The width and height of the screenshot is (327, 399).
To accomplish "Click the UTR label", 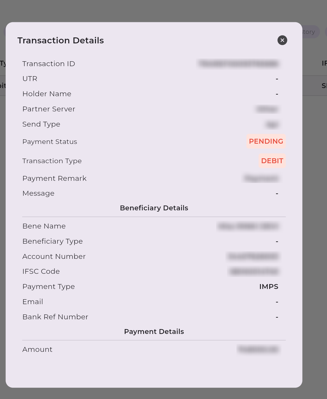I will (30, 79).
